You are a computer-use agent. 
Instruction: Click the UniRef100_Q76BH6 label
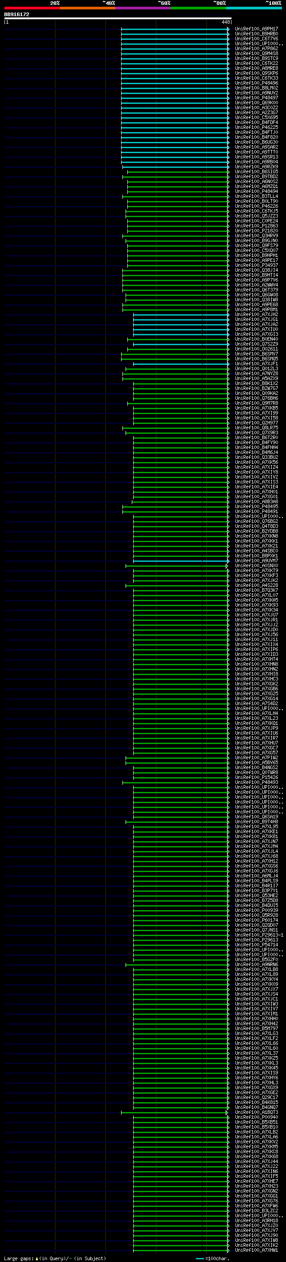(257, 398)
